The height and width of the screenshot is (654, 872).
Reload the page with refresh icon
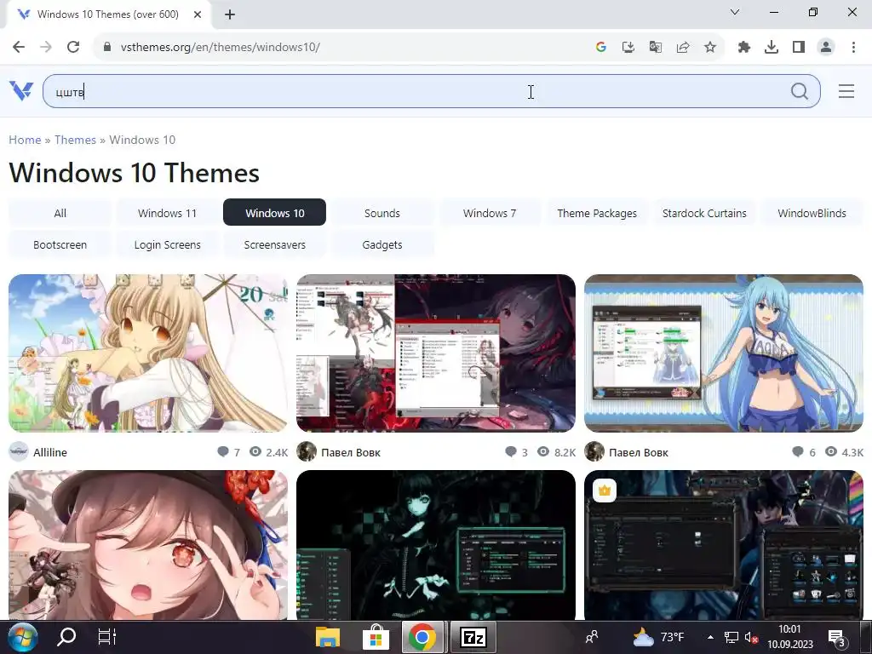(x=73, y=47)
